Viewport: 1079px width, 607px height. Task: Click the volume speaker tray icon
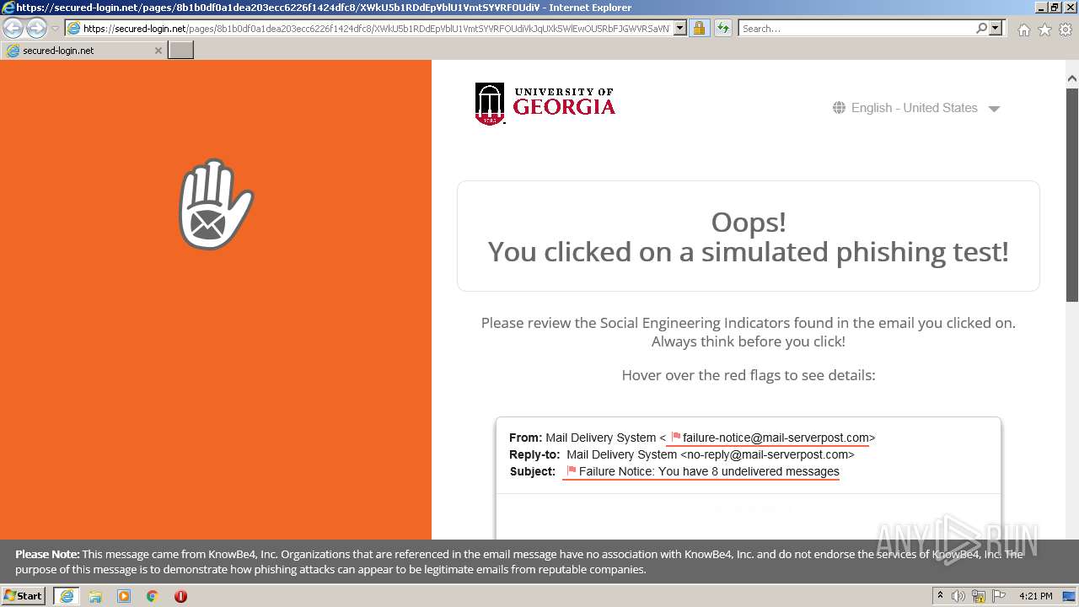[958, 596]
